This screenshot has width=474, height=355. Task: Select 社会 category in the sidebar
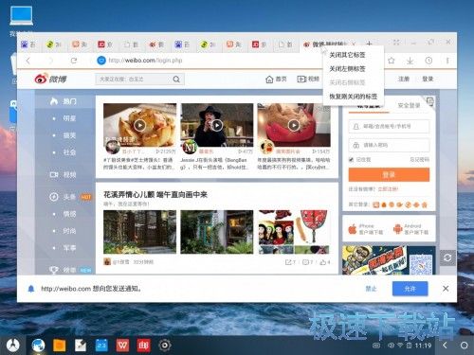click(x=69, y=152)
